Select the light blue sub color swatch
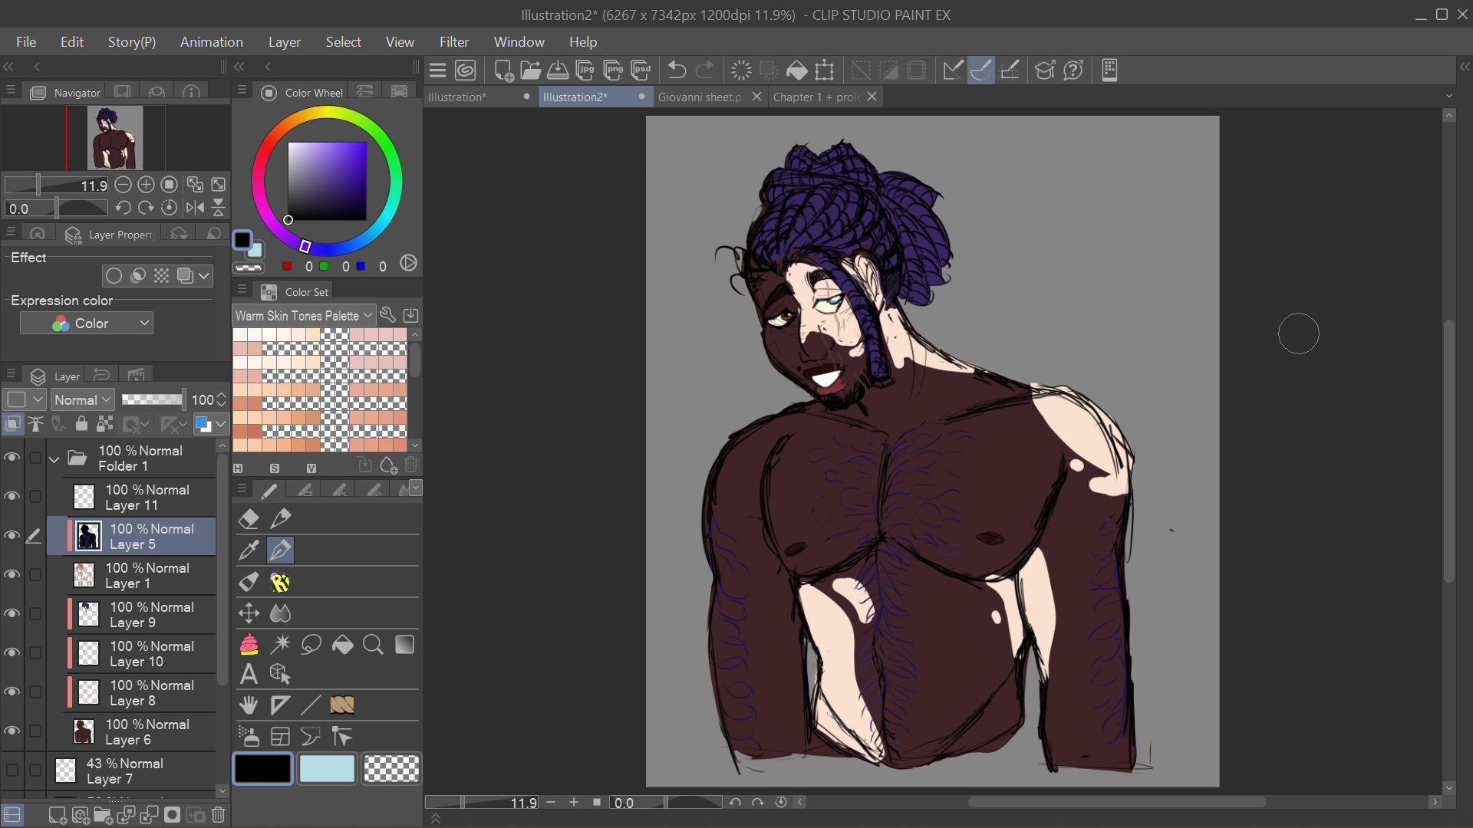The height and width of the screenshot is (828, 1473). click(x=327, y=768)
